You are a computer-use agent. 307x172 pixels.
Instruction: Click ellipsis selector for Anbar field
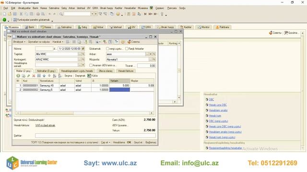[147, 54]
